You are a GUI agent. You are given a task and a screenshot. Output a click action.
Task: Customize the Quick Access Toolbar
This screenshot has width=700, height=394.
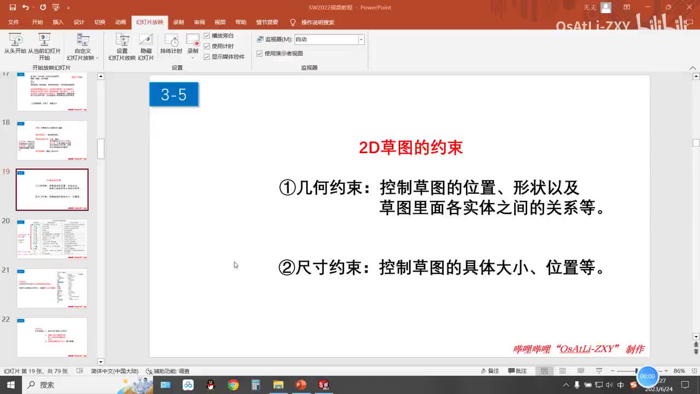(x=68, y=8)
